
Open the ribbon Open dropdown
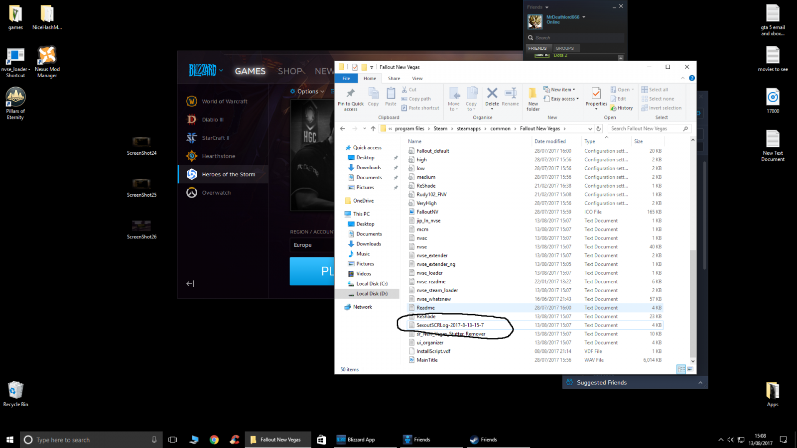click(622, 90)
